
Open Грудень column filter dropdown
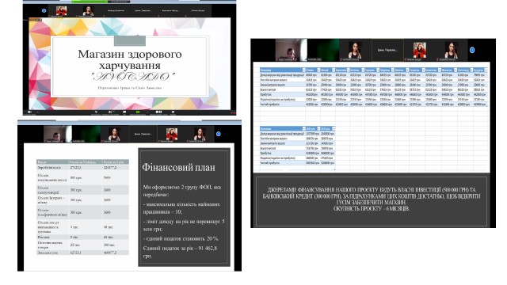486,70
